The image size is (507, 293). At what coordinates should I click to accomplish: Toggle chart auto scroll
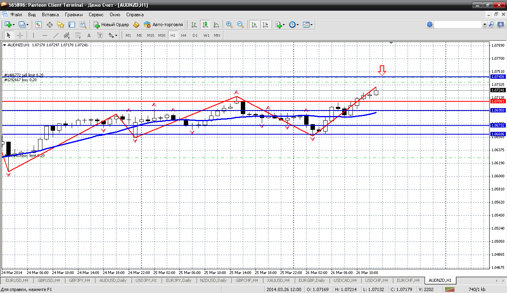[254, 25]
